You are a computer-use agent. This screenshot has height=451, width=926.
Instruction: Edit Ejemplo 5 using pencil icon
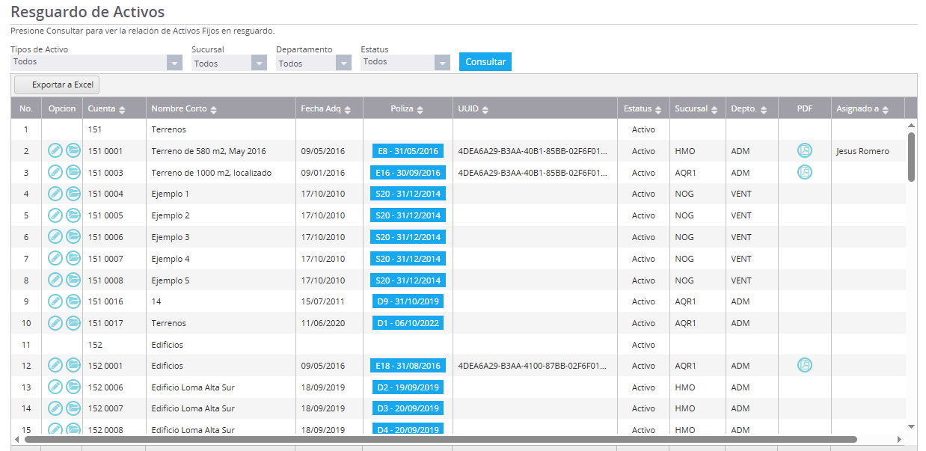(55, 280)
